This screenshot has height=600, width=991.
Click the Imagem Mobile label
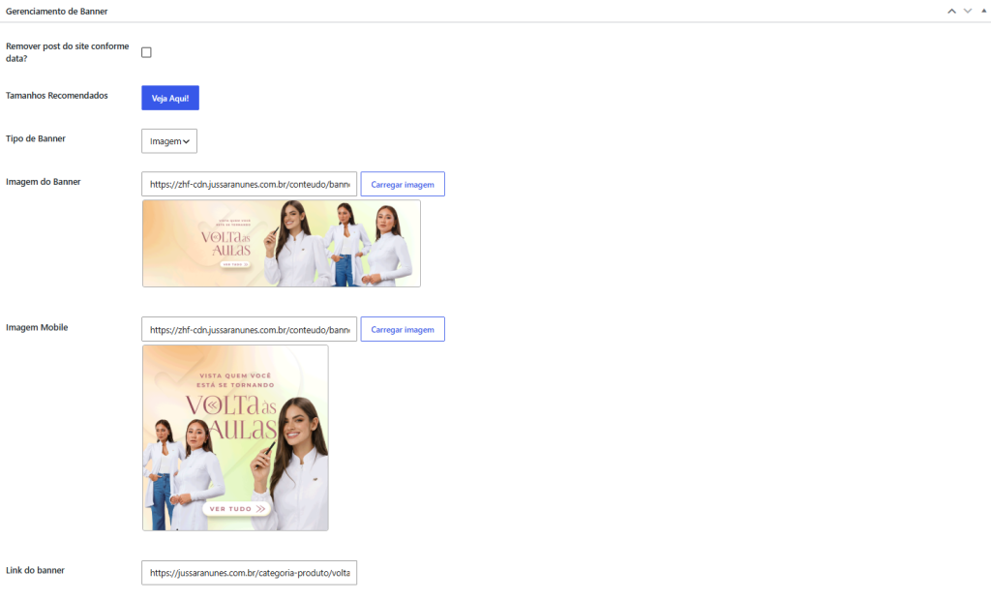tap(37, 327)
